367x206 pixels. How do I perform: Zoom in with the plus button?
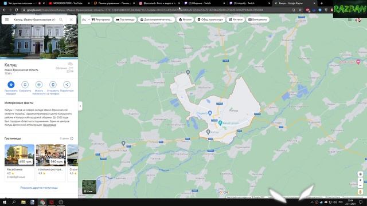point(360,180)
